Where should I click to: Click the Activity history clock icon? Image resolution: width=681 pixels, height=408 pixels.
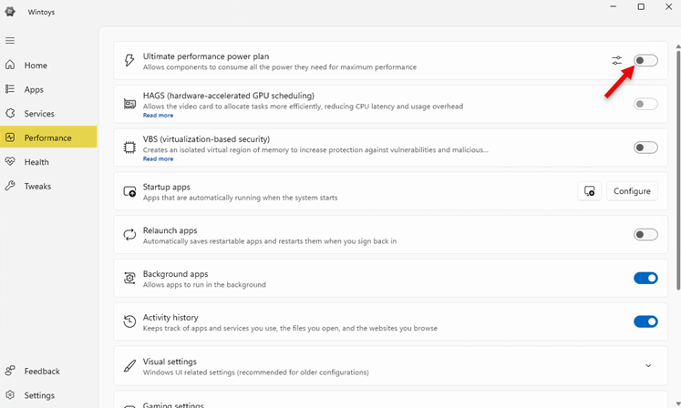[129, 321]
